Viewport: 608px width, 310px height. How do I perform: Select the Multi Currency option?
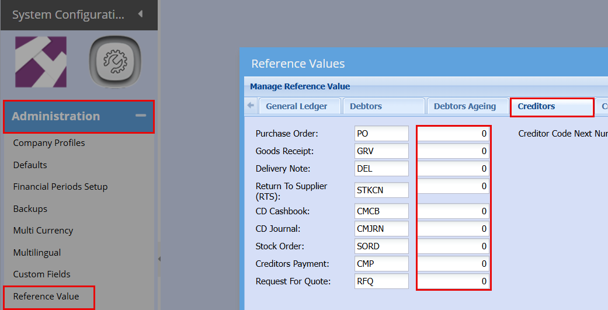coord(43,231)
